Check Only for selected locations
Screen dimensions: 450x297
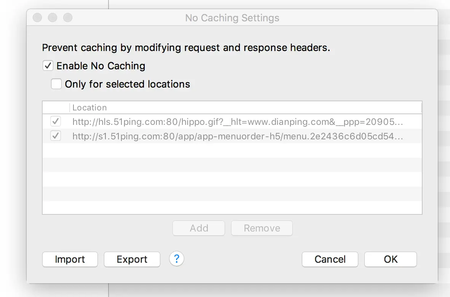[56, 84]
